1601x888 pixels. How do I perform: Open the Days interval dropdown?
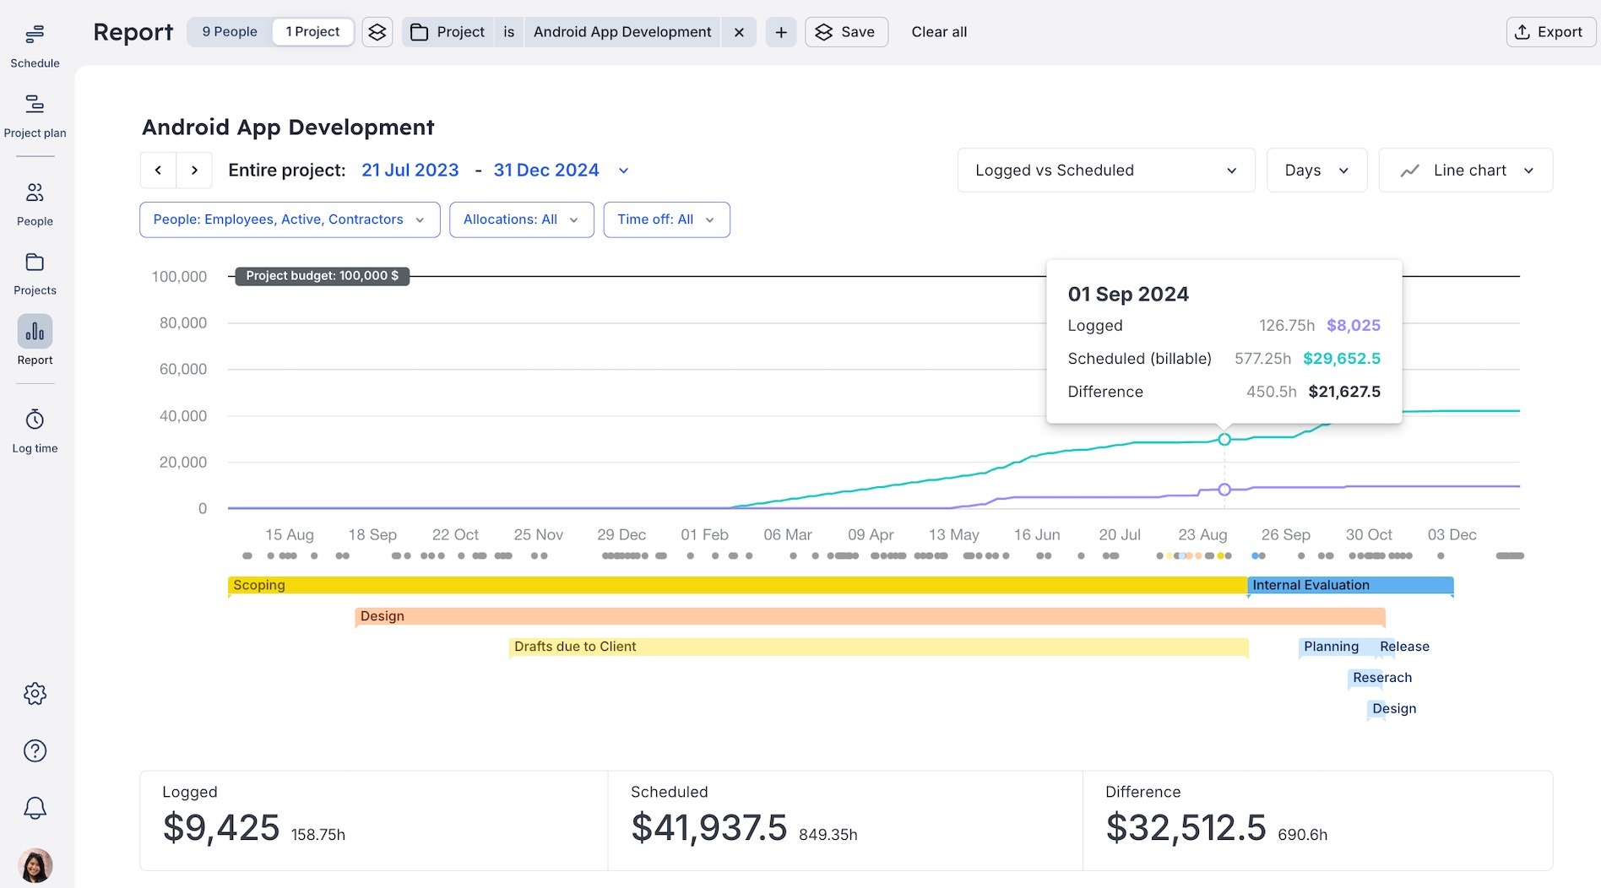point(1316,171)
